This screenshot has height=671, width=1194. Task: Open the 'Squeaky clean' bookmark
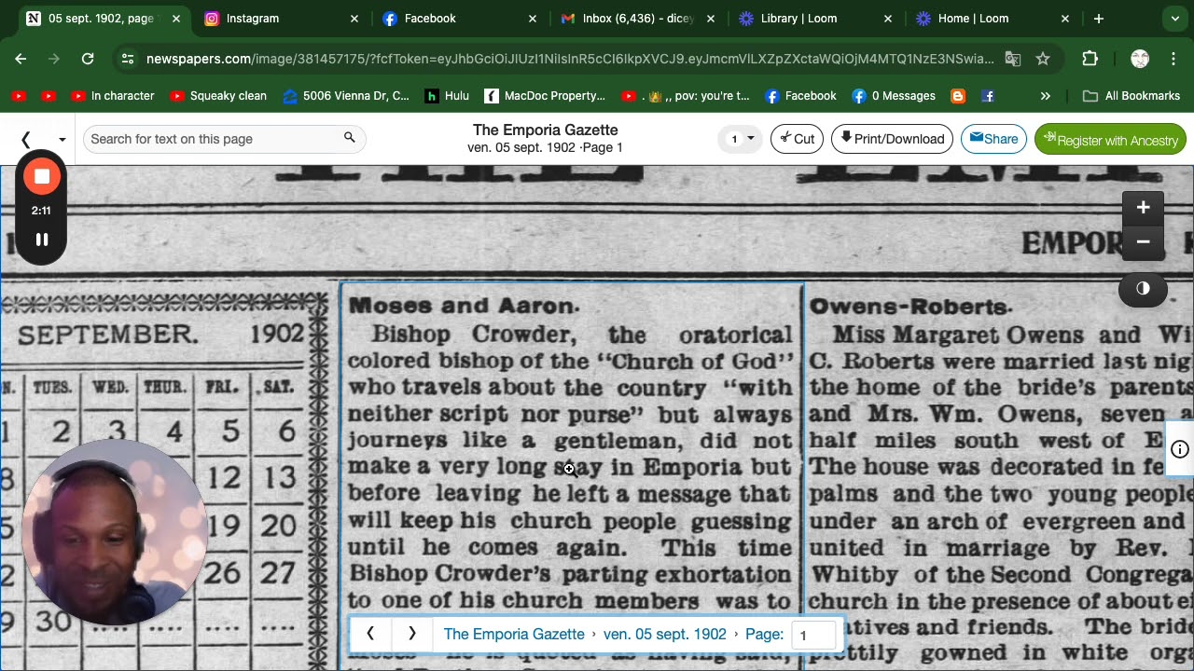tap(219, 96)
